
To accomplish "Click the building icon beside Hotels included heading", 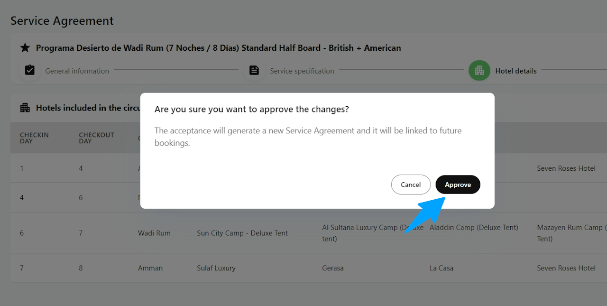I will (25, 108).
